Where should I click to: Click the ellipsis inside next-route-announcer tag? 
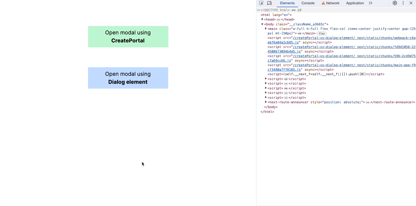(368, 102)
